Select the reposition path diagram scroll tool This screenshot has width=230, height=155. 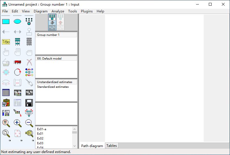click(x=18, y=82)
